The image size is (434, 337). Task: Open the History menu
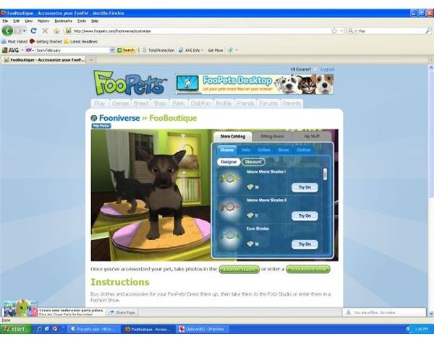[x=43, y=21]
